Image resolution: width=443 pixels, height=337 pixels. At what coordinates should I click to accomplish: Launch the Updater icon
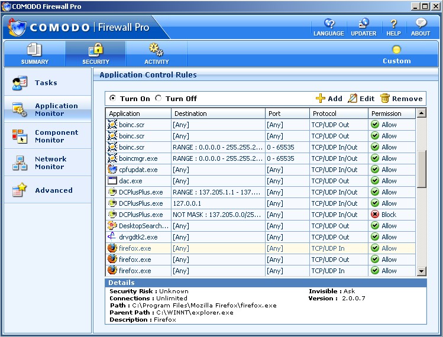coord(364,24)
